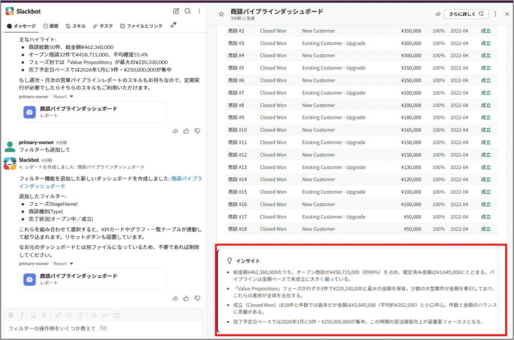Apply blockquote formatting in composer toolbar
Screen dimensions: 514x340
click(94, 315)
